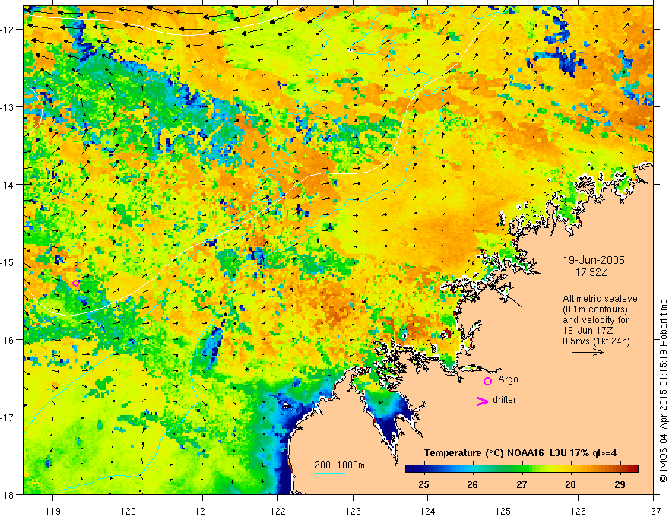Click the color bar label 26
669x517 pixels.
472,484
